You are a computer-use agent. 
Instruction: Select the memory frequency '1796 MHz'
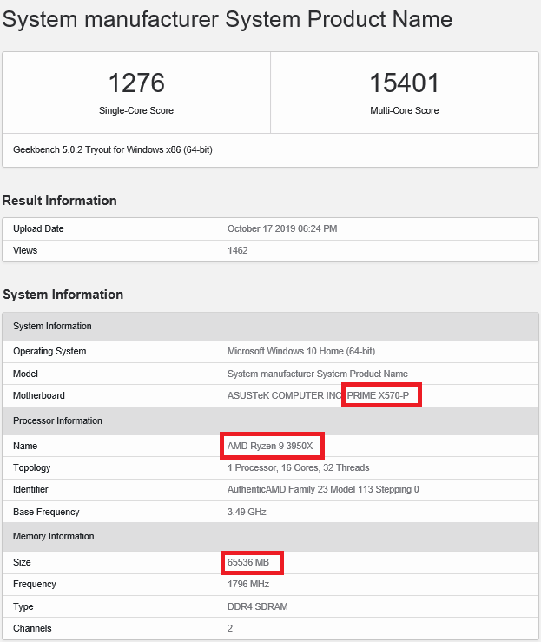[248, 585]
